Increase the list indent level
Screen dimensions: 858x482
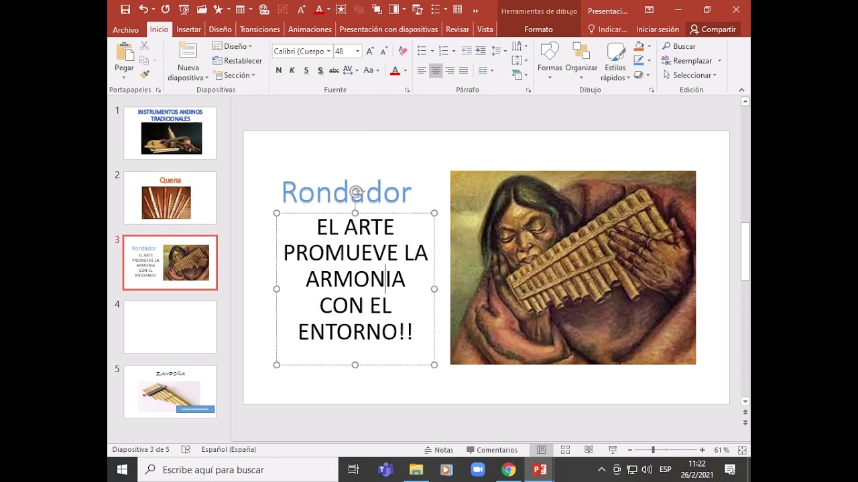pyautogui.click(x=481, y=51)
